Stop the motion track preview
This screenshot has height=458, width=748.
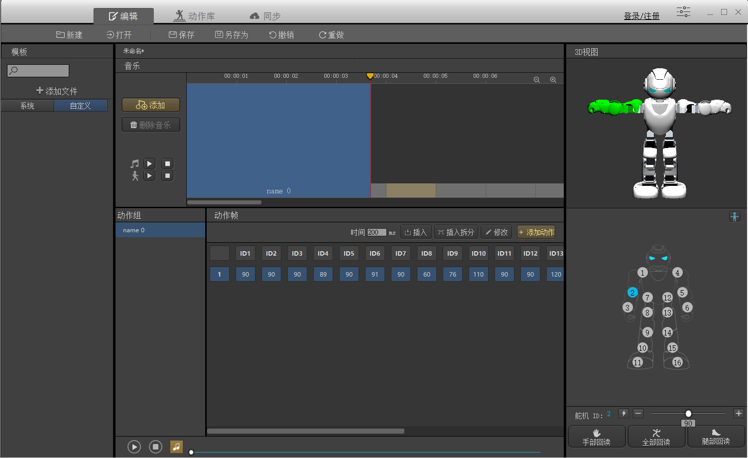[x=167, y=175]
